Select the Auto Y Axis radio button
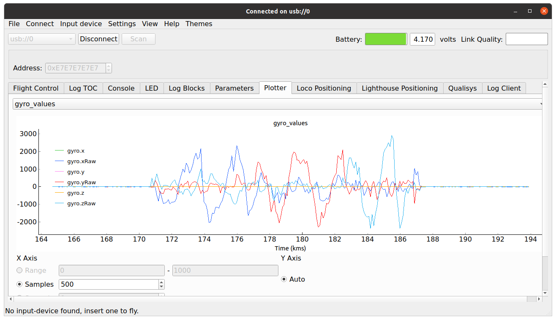Image resolution: width=556 pixels, height=320 pixels. point(284,279)
